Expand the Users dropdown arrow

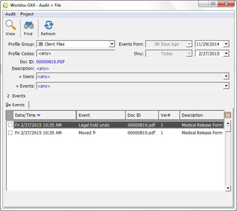226,77
